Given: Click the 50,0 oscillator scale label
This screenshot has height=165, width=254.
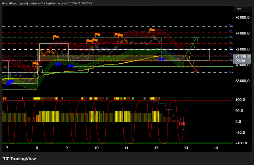Looking at the screenshot, I should [239, 111].
